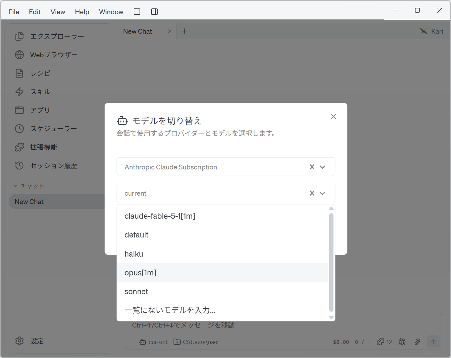Click the bug icon in chat bar
The height and width of the screenshot is (358, 451).
point(402,342)
